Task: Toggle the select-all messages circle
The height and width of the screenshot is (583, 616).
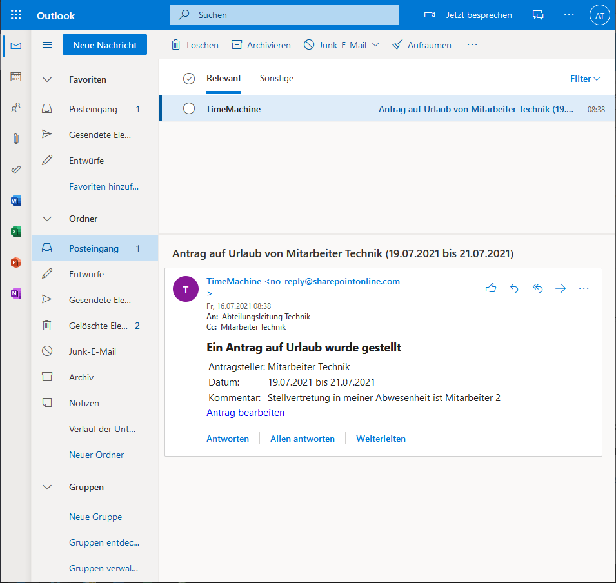Action: coord(189,79)
